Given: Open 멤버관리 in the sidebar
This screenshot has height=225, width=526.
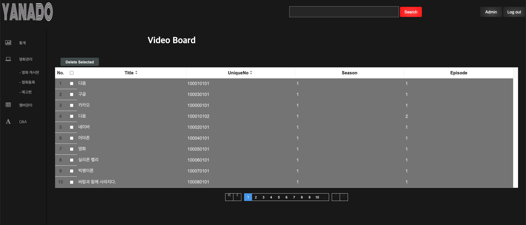Looking at the screenshot, I should pyautogui.click(x=26, y=105).
